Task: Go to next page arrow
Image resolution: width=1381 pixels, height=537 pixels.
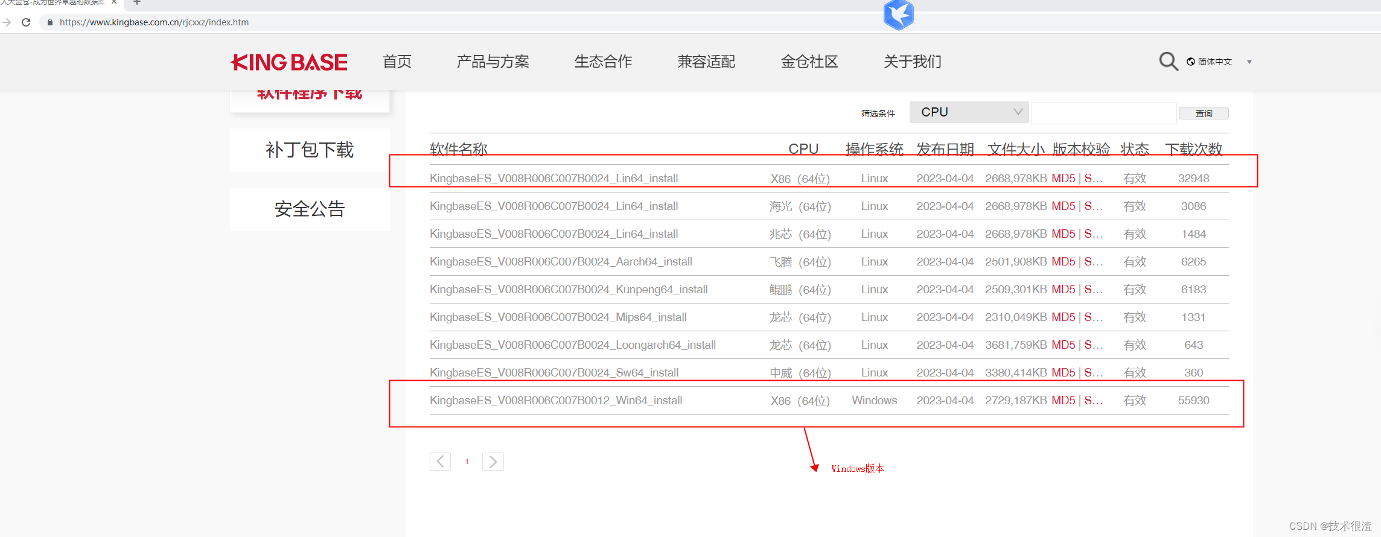Action: point(493,462)
